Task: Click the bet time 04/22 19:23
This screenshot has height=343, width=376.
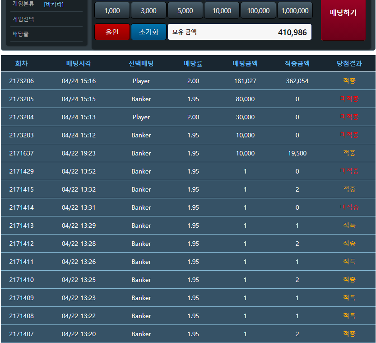Action: pyautogui.click(x=79, y=153)
